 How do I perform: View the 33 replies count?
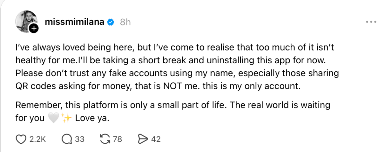click(80, 139)
